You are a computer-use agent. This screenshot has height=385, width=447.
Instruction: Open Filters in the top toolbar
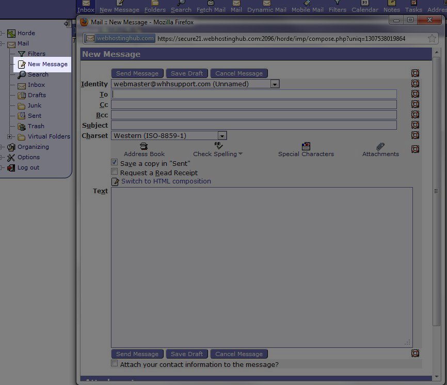coord(338,6)
